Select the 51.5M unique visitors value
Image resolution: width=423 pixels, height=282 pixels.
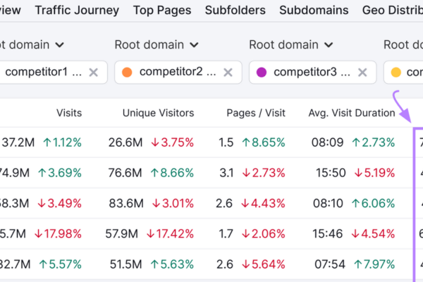click(x=125, y=264)
